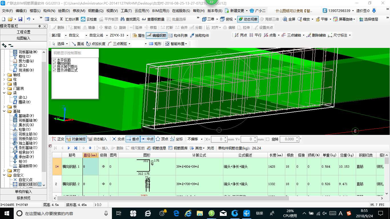Click 报表预览 panel button

pos(23,198)
